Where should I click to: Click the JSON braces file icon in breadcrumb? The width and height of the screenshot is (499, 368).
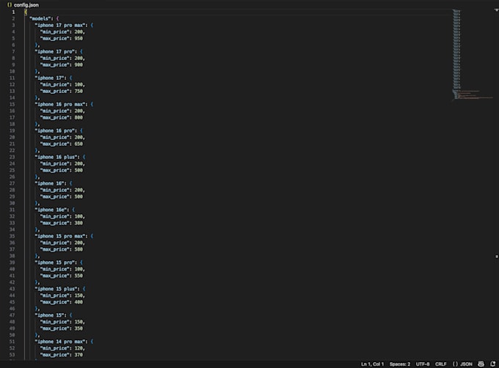[x=10, y=5]
